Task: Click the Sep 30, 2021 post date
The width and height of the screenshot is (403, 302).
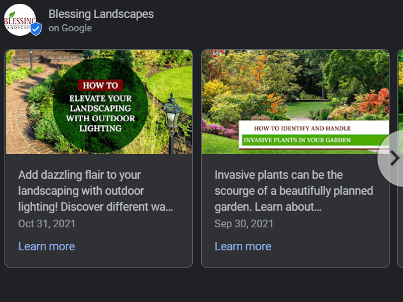Action: [244, 223]
